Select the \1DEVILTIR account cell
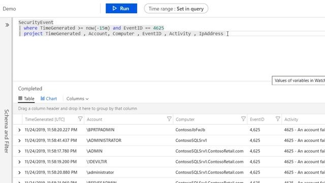The width and height of the screenshot is (325, 183). 96,162
